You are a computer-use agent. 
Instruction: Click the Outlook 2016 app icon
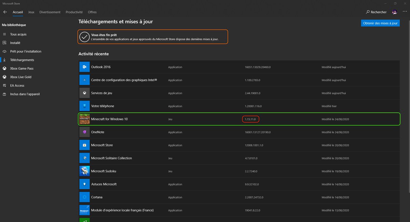pyautogui.click(x=84, y=67)
